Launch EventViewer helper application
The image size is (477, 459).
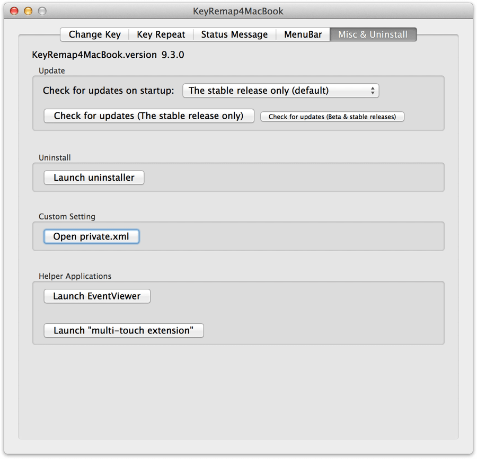pyautogui.click(x=97, y=296)
